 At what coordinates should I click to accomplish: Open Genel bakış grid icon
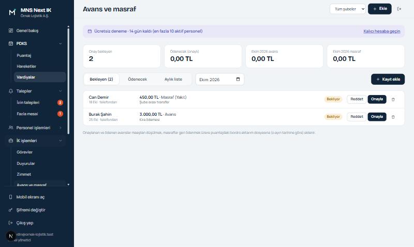11,30
